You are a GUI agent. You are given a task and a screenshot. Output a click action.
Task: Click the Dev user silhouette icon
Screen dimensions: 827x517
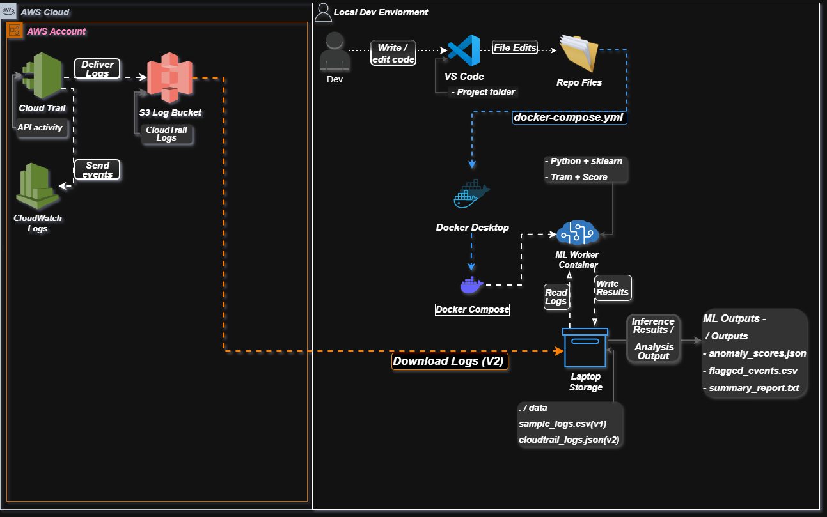335,52
